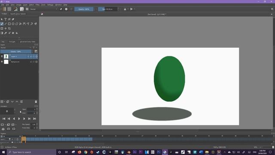This screenshot has width=275, height=155.
Task: Jump to the last frame
Action: point(34,119)
